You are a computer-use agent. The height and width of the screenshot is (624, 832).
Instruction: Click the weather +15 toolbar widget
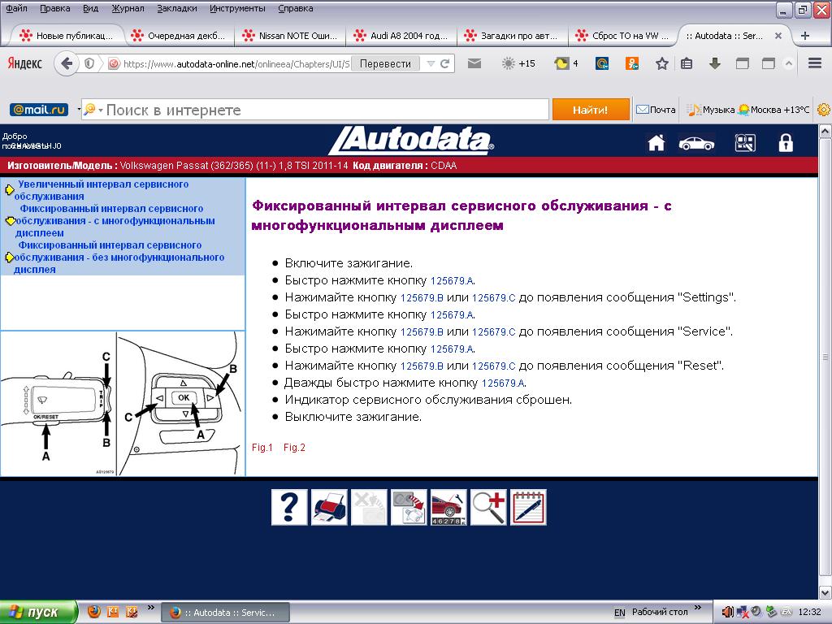(x=518, y=63)
